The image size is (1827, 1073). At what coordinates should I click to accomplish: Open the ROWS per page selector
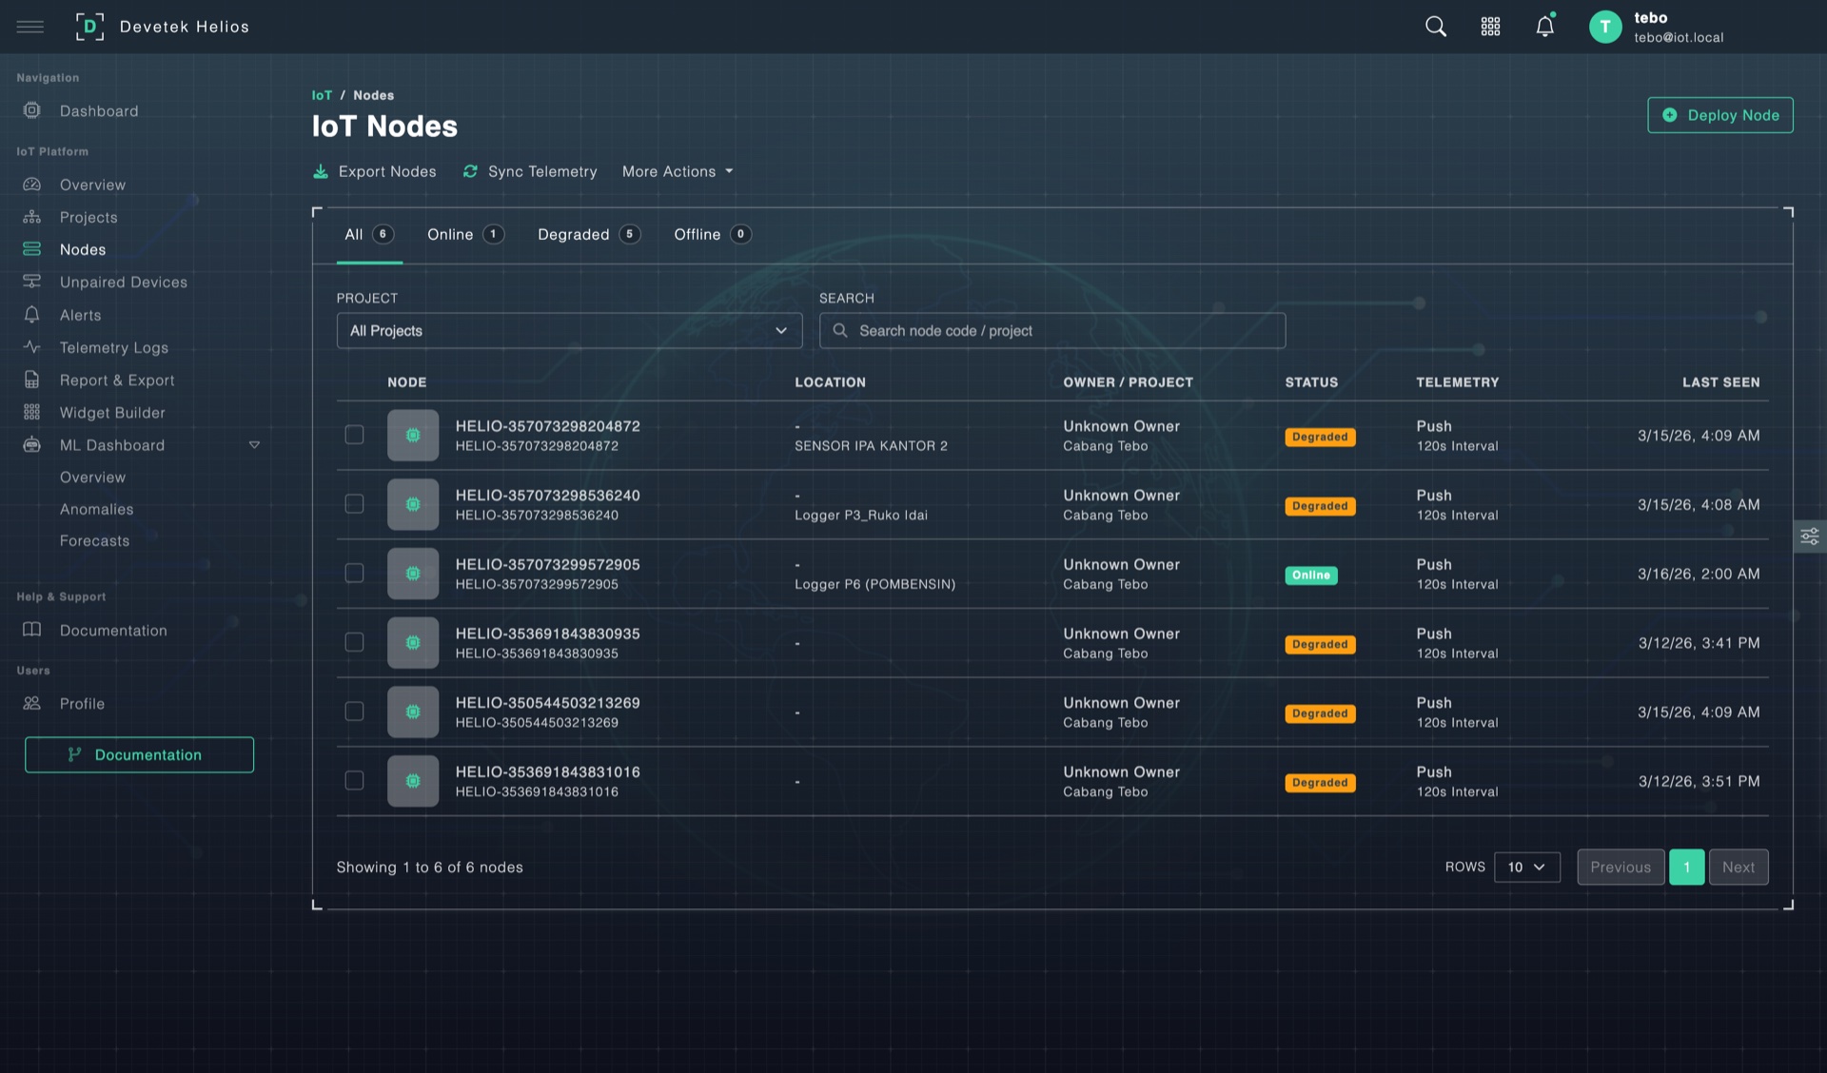(x=1526, y=867)
